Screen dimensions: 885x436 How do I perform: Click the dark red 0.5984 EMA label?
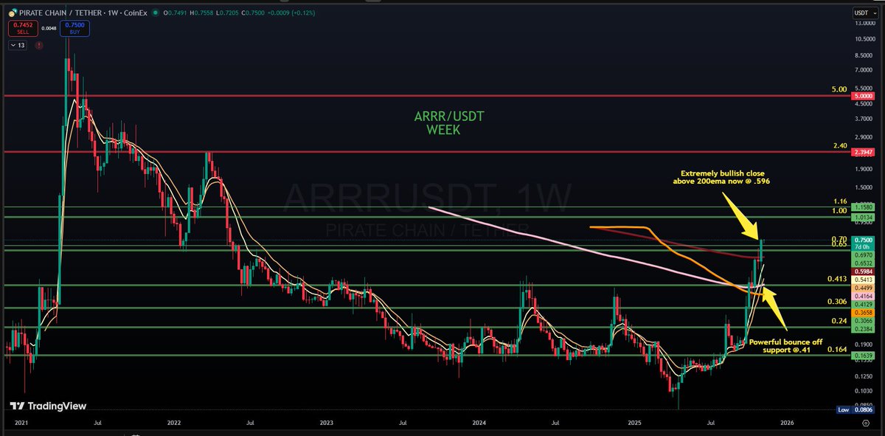[863, 271]
